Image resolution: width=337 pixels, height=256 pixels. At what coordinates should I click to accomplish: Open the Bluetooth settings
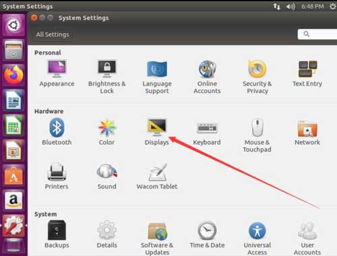(57, 132)
